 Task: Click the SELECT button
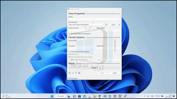click(x=114, y=24)
